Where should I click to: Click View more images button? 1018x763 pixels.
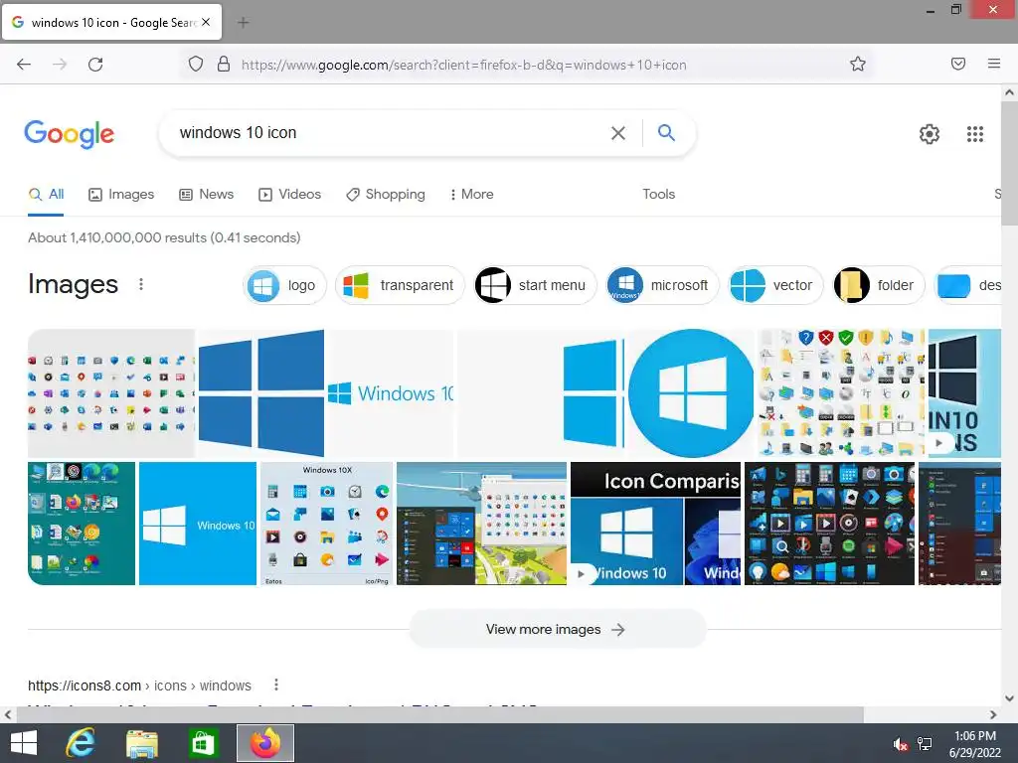click(557, 629)
